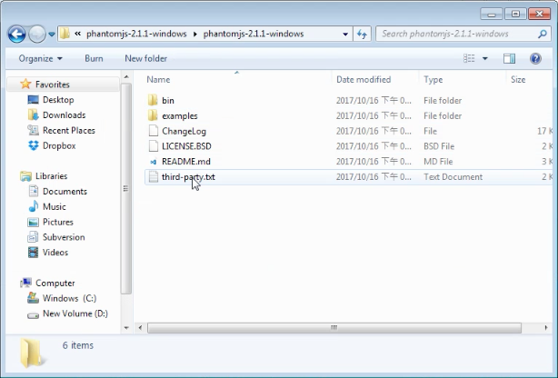Open the Videos library
Image resolution: width=558 pixels, height=378 pixels.
point(55,253)
